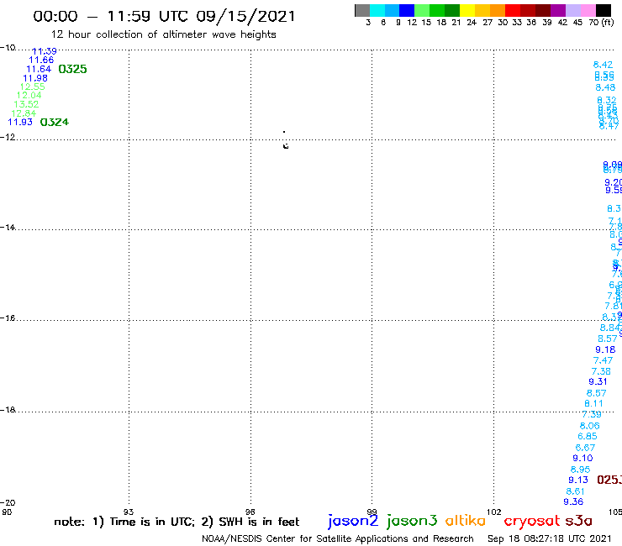The image size is (622, 546).
Task: Click the green pass time label 0324
Action: [x=55, y=122]
